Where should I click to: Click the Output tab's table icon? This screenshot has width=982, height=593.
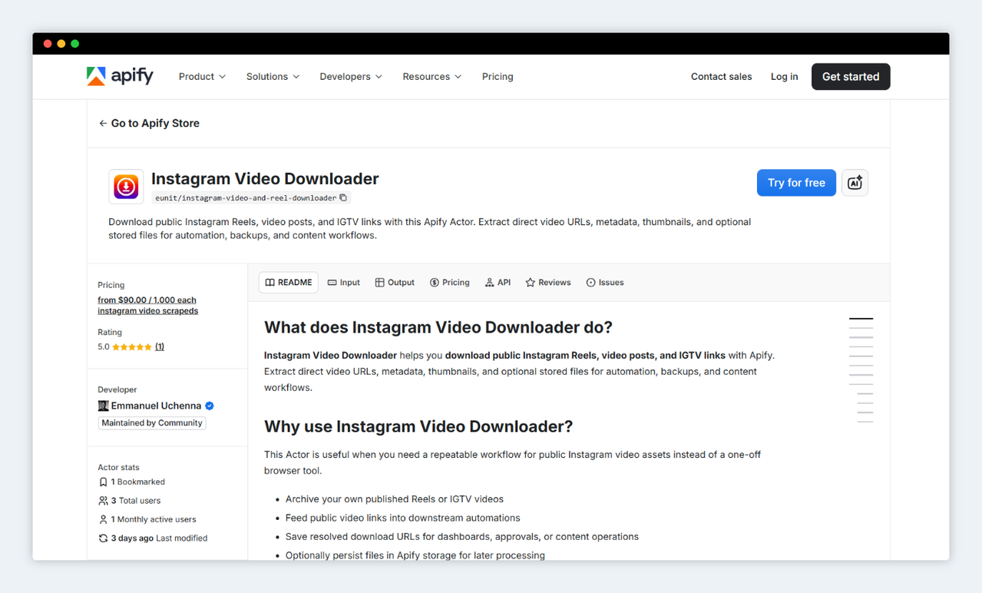[379, 283]
